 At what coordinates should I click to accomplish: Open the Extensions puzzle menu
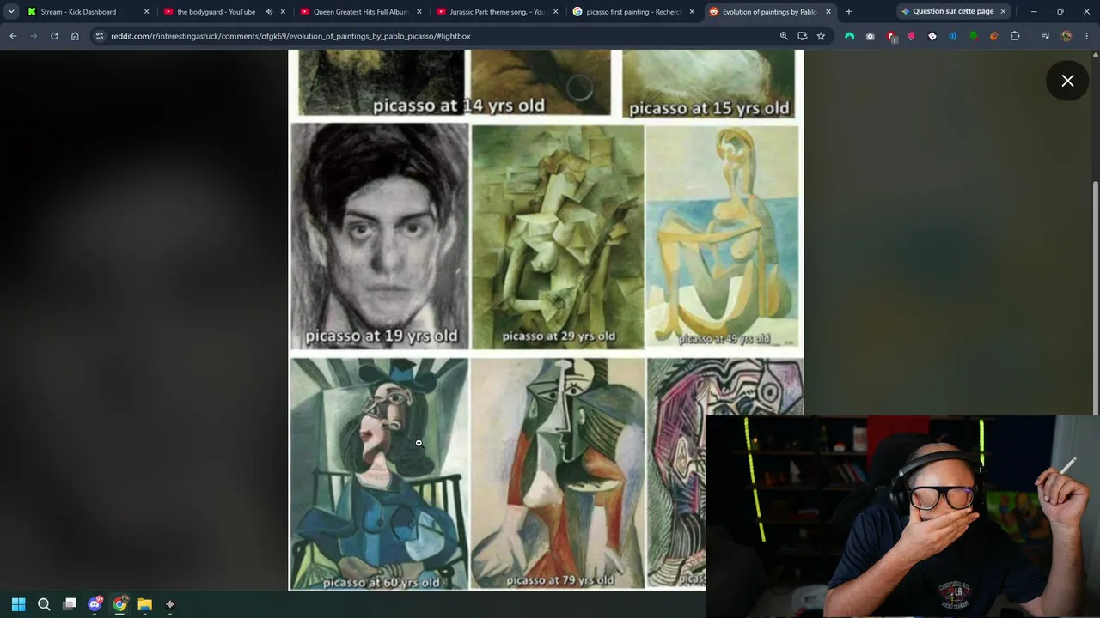1015,36
